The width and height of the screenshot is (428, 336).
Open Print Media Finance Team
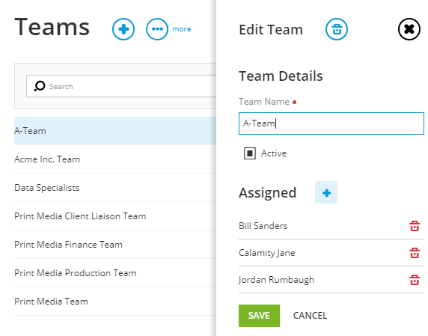(x=115, y=244)
